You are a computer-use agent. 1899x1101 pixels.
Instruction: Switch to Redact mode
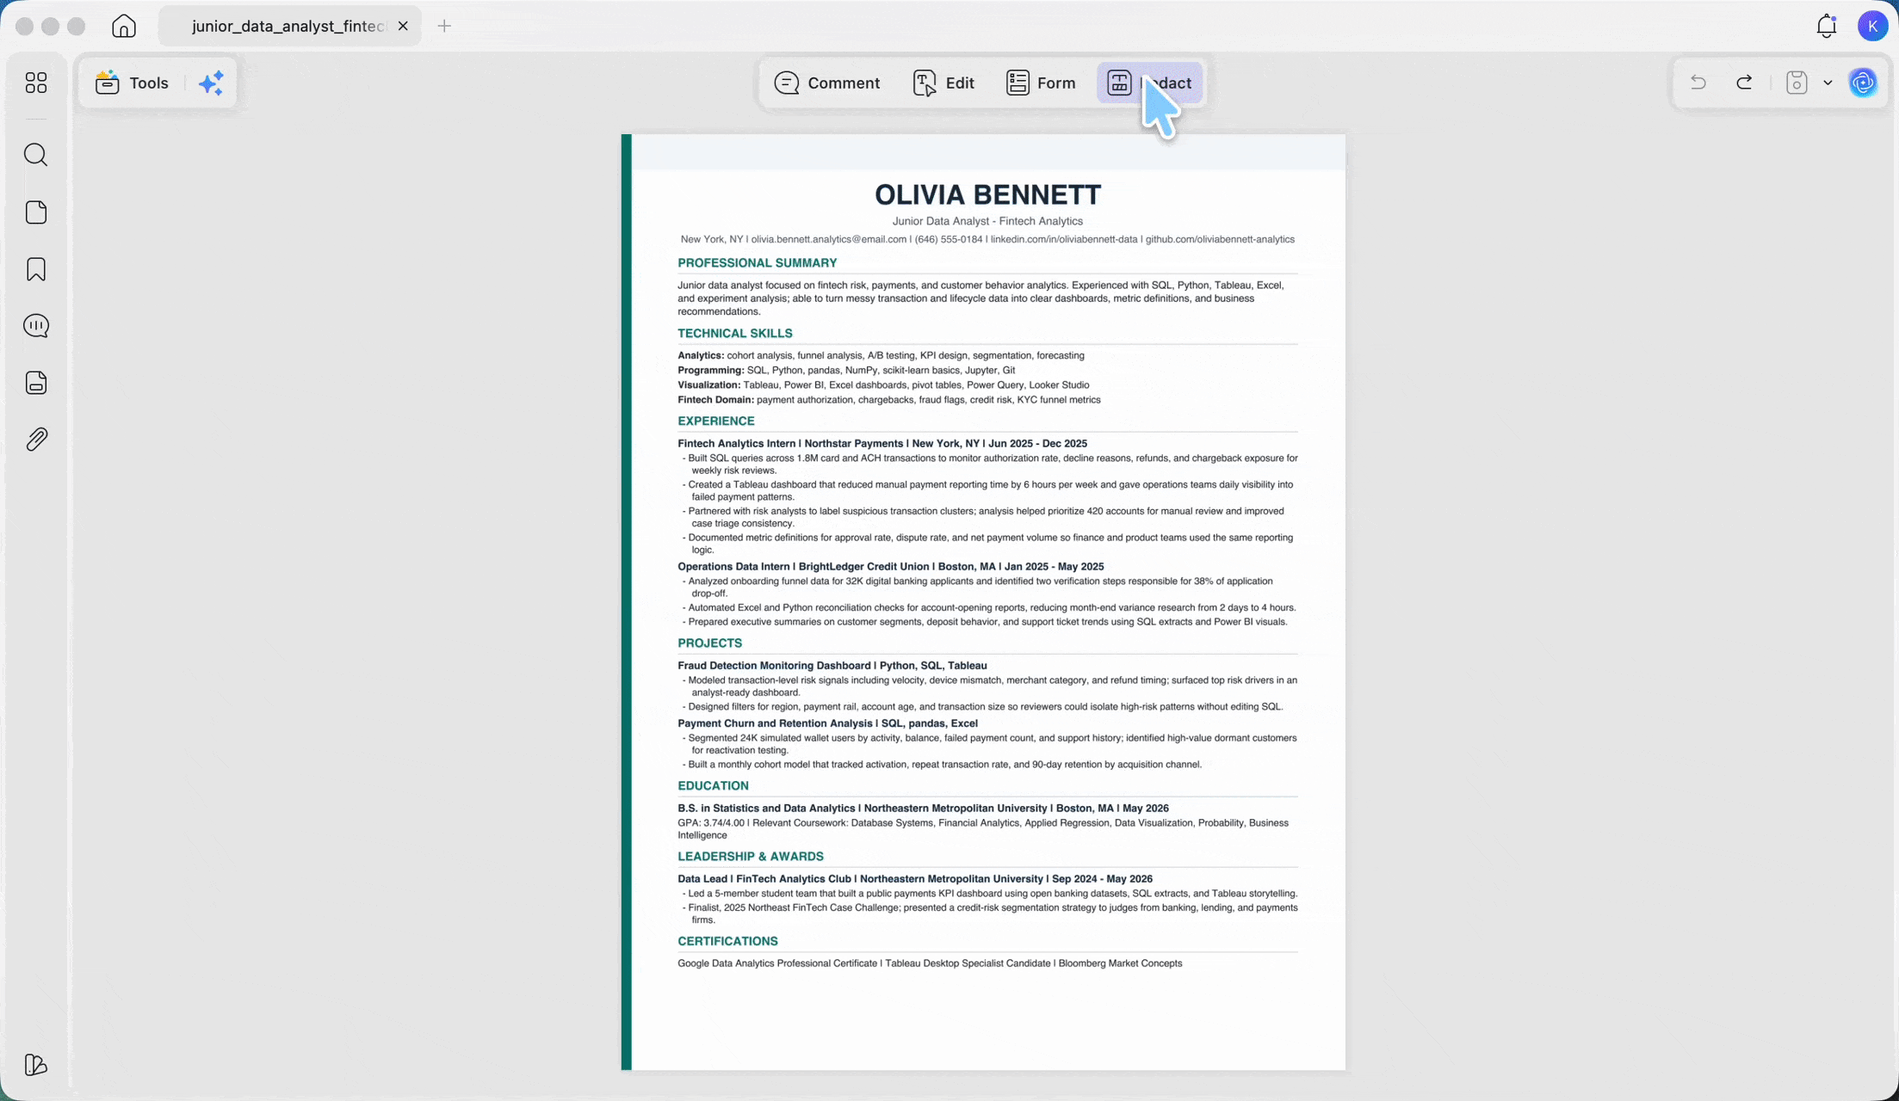1149,83
